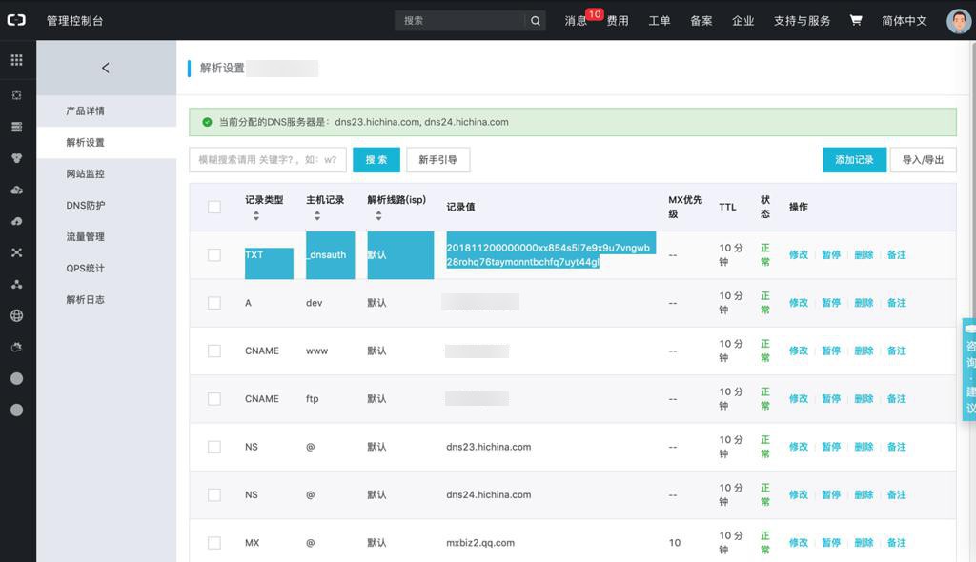976x562 pixels.
Task: Click the 添加记录 button
Action: pyautogui.click(x=854, y=160)
